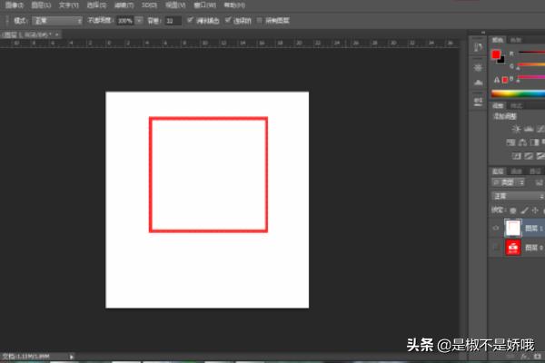Click the Tolerance field showing 32
The width and height of the screenshot is (545, 363).
tap(173, 21)
